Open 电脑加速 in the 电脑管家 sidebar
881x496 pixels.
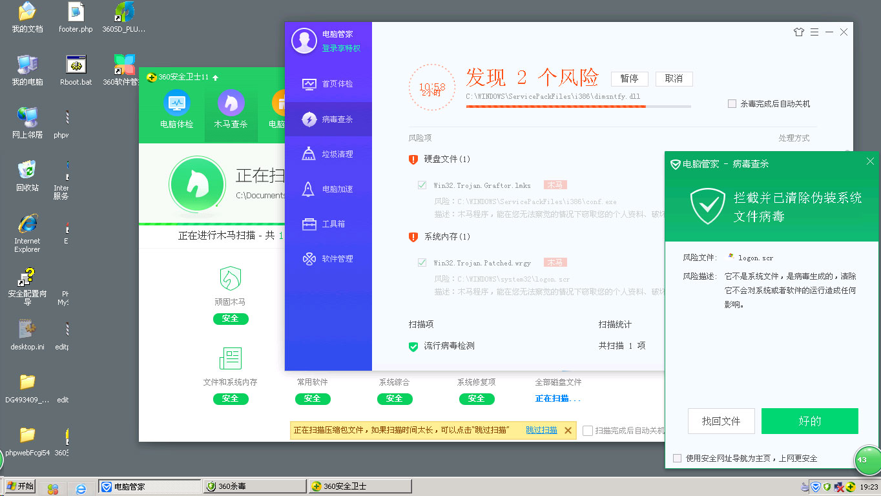(328, 189)
